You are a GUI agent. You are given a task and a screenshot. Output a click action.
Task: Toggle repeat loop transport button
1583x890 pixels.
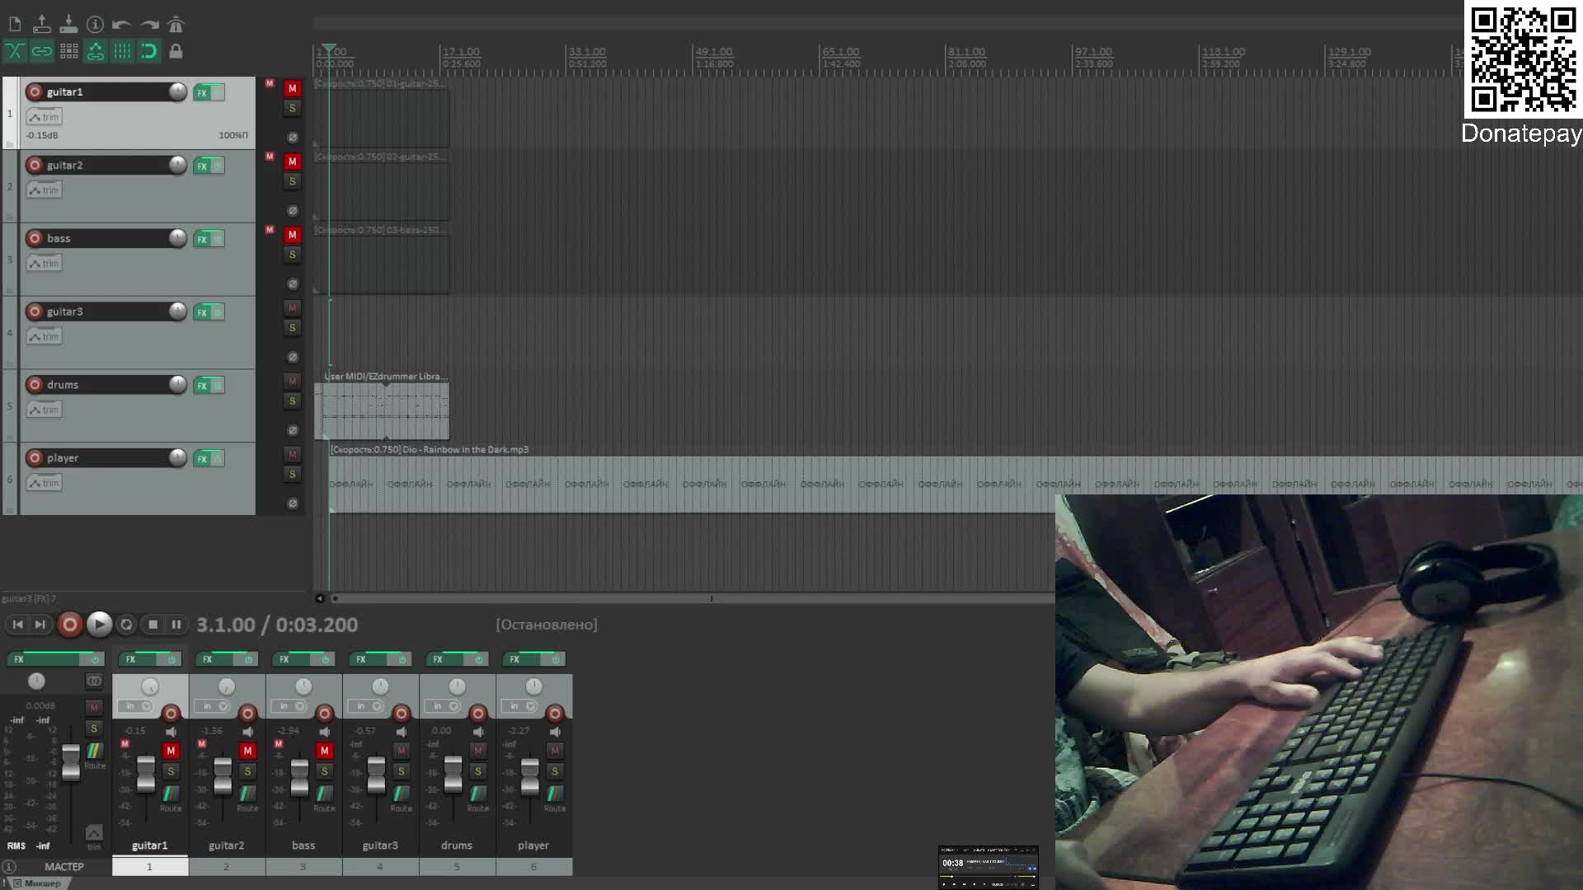(126, 625)
